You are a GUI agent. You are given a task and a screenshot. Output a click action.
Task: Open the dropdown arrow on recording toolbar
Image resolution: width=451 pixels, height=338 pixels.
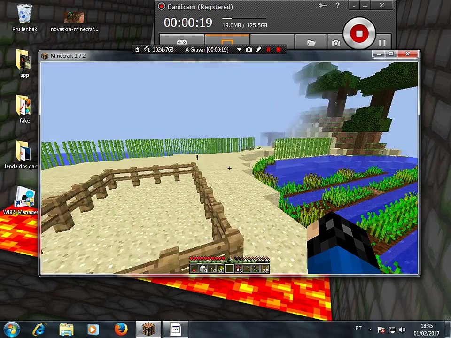coord(239,50)
